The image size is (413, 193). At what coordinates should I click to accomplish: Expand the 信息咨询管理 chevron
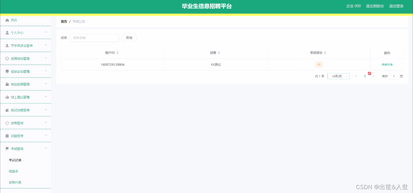pos(46,71)
